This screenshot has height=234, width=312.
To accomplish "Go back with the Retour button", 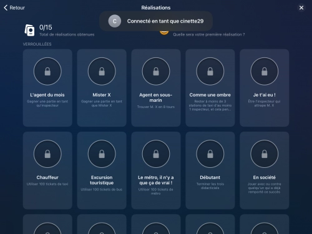I will click(14, 7).
